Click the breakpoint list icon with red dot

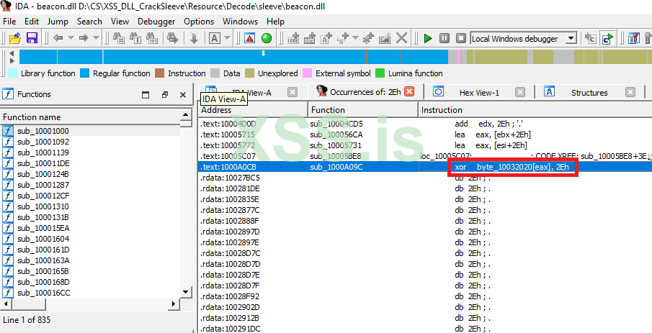[634, 39]
